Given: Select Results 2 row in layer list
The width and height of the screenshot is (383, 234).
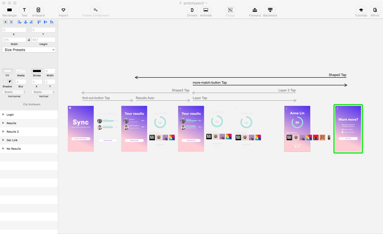Looking at the screenshot, I should 29,132.
